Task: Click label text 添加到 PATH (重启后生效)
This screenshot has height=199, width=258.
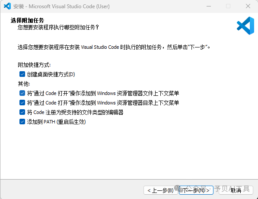Action: (x=57, y=122)
